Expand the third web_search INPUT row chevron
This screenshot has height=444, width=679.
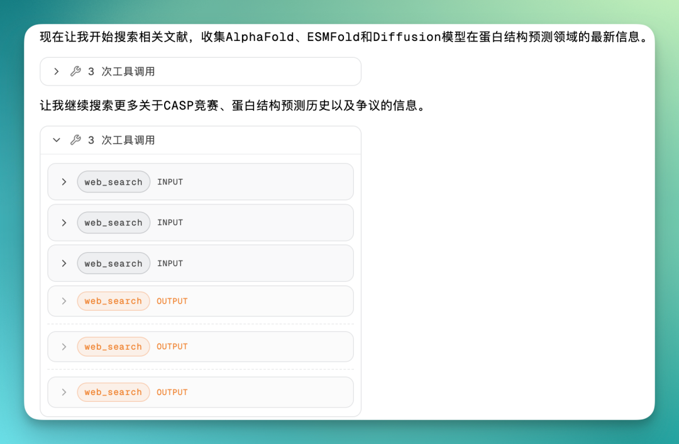point(64,264)
